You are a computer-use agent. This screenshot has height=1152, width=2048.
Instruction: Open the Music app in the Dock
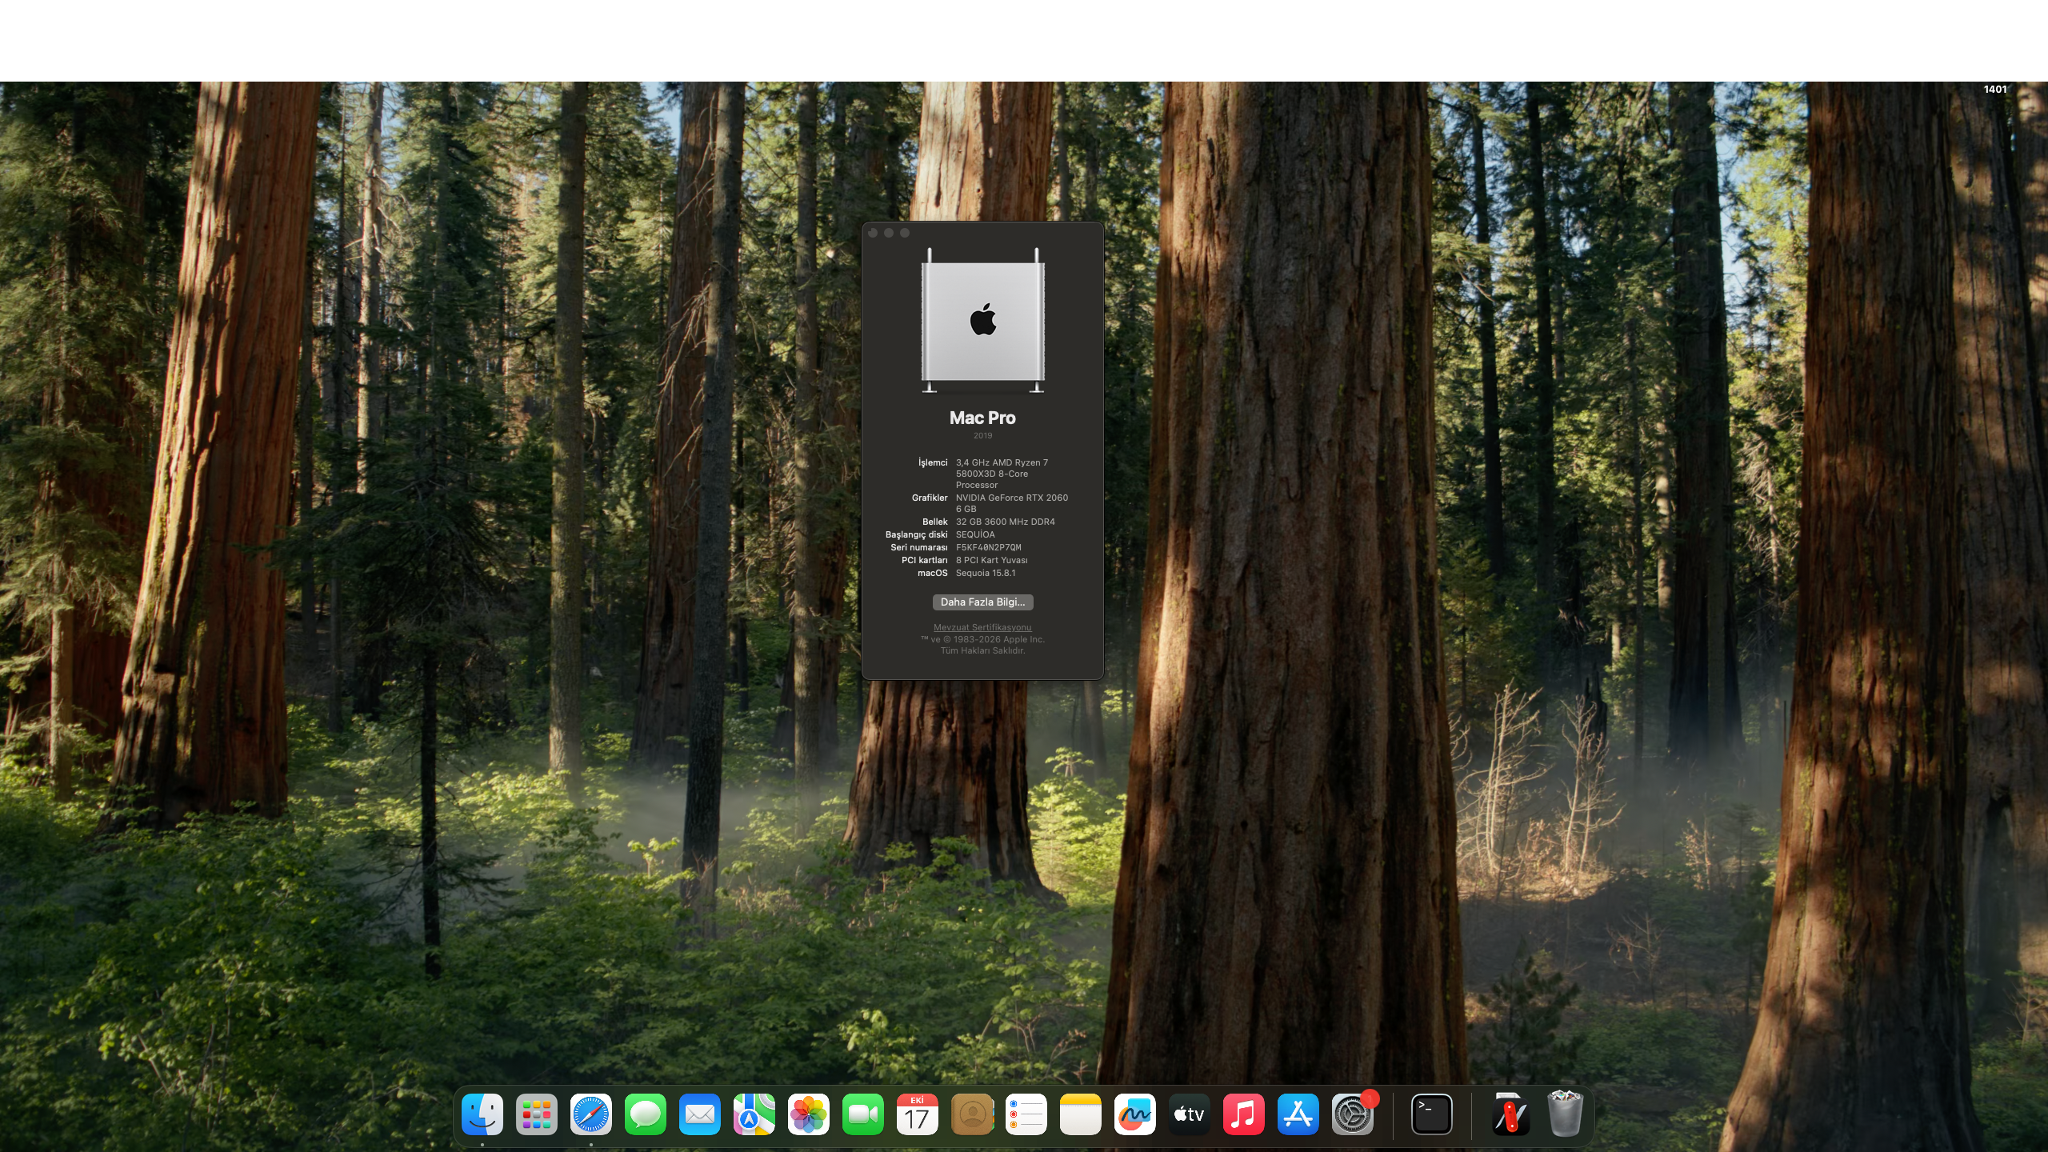click(1244, 1114)
